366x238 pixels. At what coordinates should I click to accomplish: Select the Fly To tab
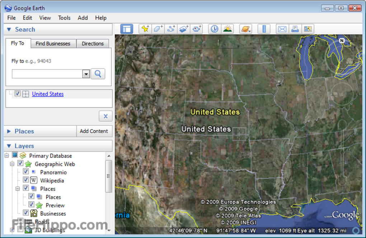pyautogui.click(x=18, y=43)
